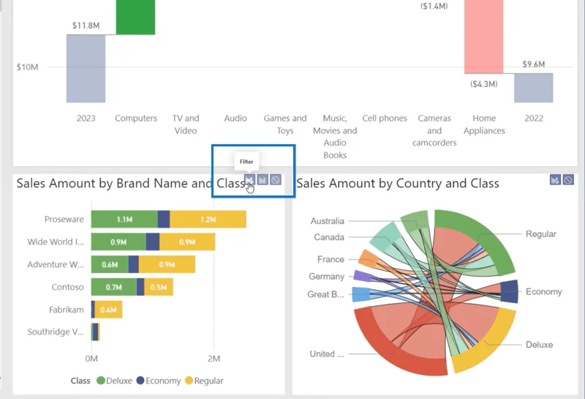Click the TV and Video axis label
This screenshot has height=399, width=585.
(186, 124)
